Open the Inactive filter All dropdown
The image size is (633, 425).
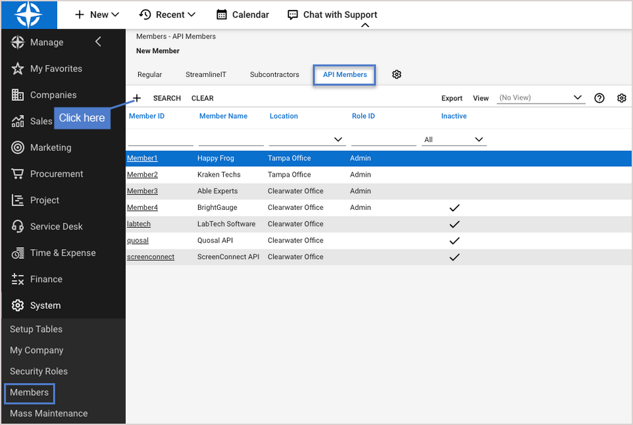click(x=454, y=139)
